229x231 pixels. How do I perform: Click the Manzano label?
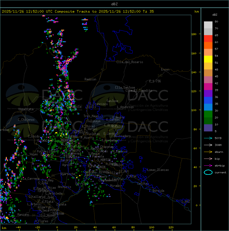pos(23,215)
